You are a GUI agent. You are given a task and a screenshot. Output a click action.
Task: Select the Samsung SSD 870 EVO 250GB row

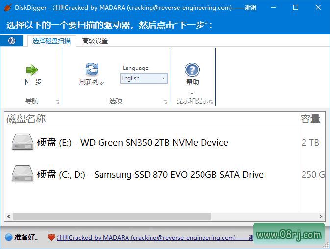[x=165, y=174]
